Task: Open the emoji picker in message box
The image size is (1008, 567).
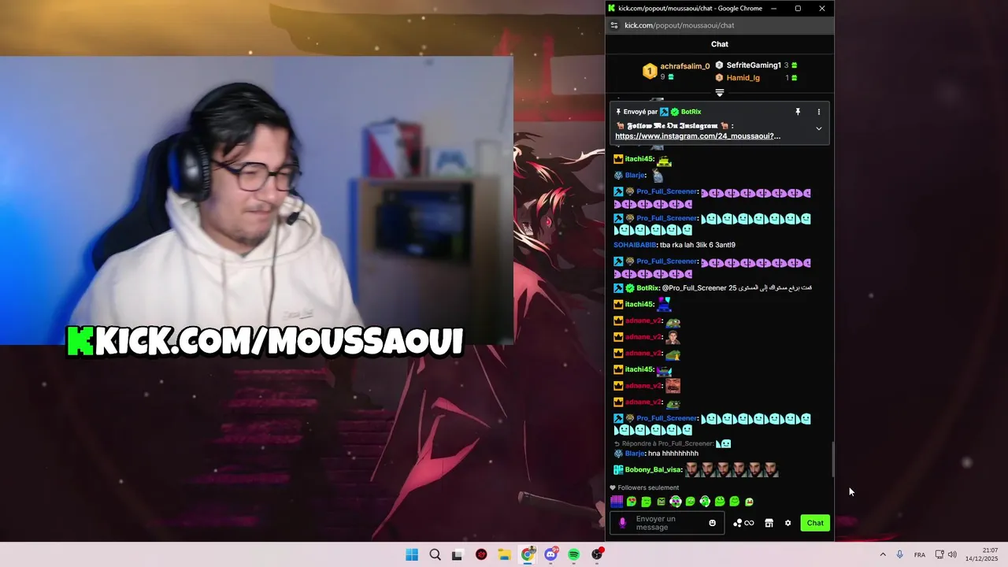Action: click(713, 523)
